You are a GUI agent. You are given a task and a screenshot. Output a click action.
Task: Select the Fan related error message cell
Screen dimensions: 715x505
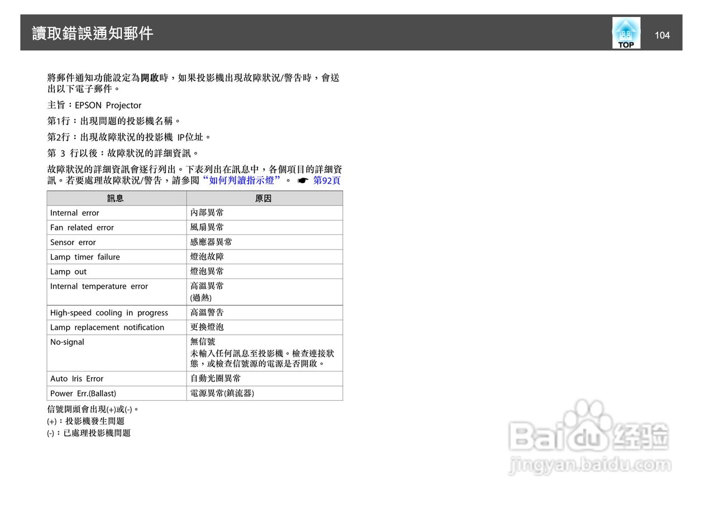82,227
